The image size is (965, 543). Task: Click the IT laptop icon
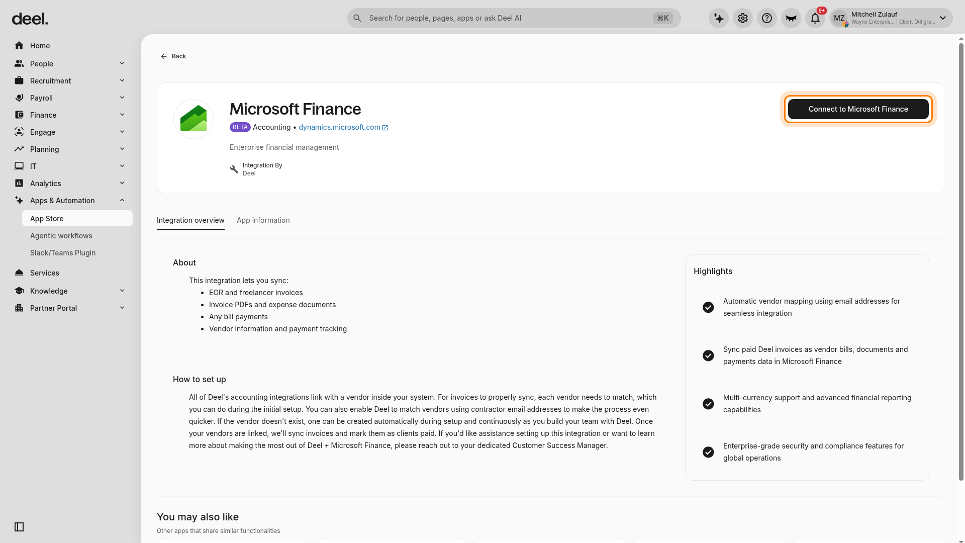19,166
